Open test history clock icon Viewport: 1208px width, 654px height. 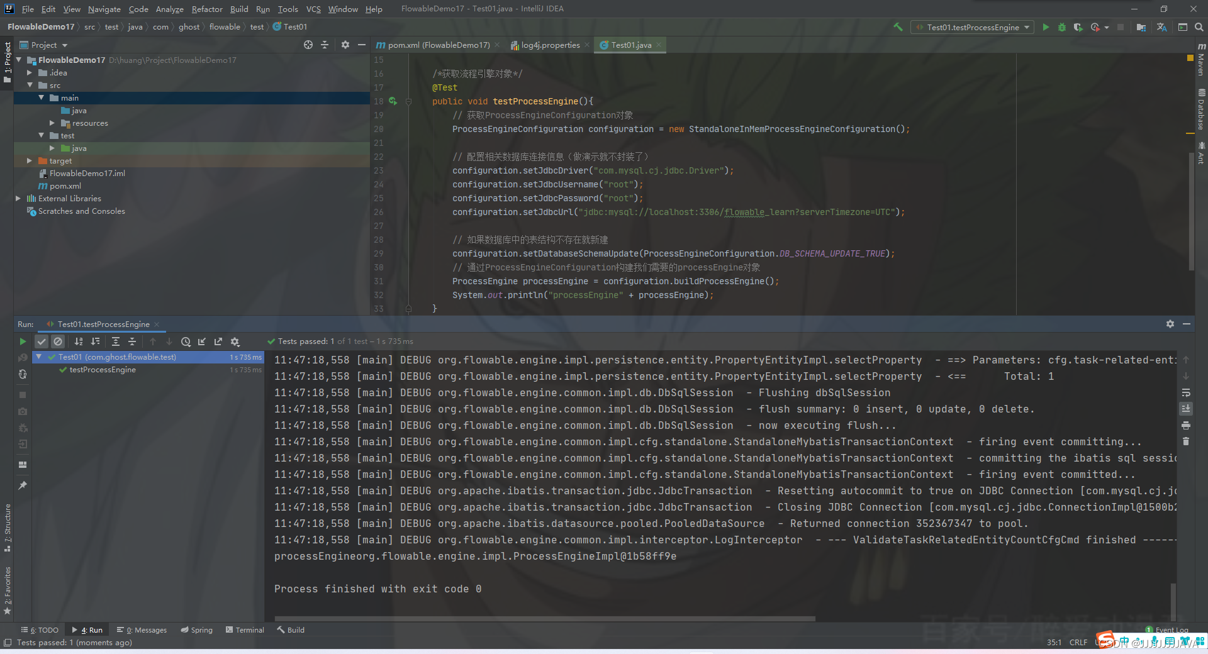pos(186,341)
